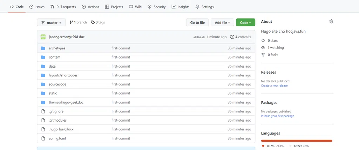The width and height of the screenshot is (359, 150).
Task: Click Publish your first package link
Action: pyautogui.click(x=278, y=116)
